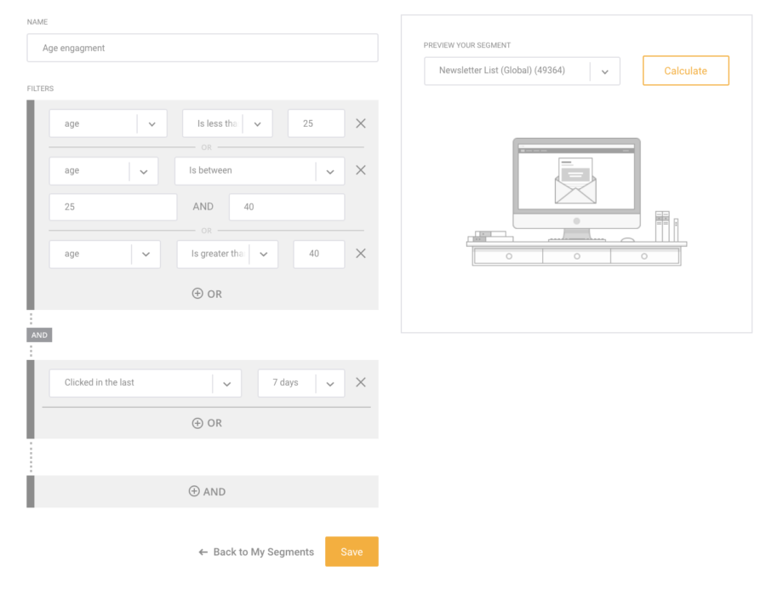Image resolution: width=766 pixels, height=601 pixels.
Task: Add OR condition to the age filter group
Action: pyautogui.click(x=207, y=294)
